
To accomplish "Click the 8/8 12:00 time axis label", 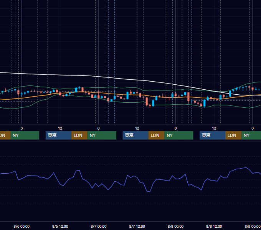I will click(x=214, y=226).
